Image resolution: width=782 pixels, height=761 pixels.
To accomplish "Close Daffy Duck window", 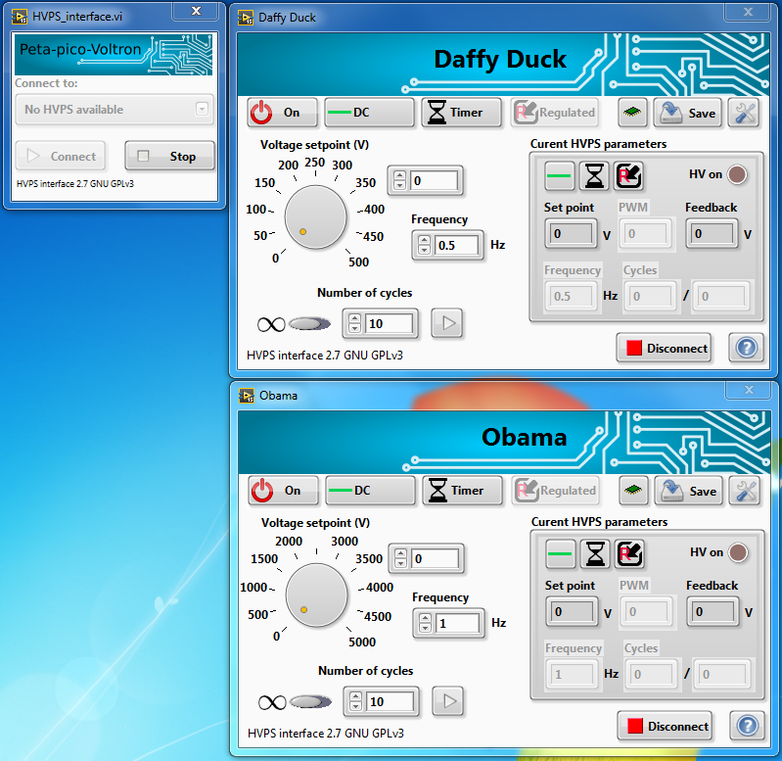I will point(748,12).
